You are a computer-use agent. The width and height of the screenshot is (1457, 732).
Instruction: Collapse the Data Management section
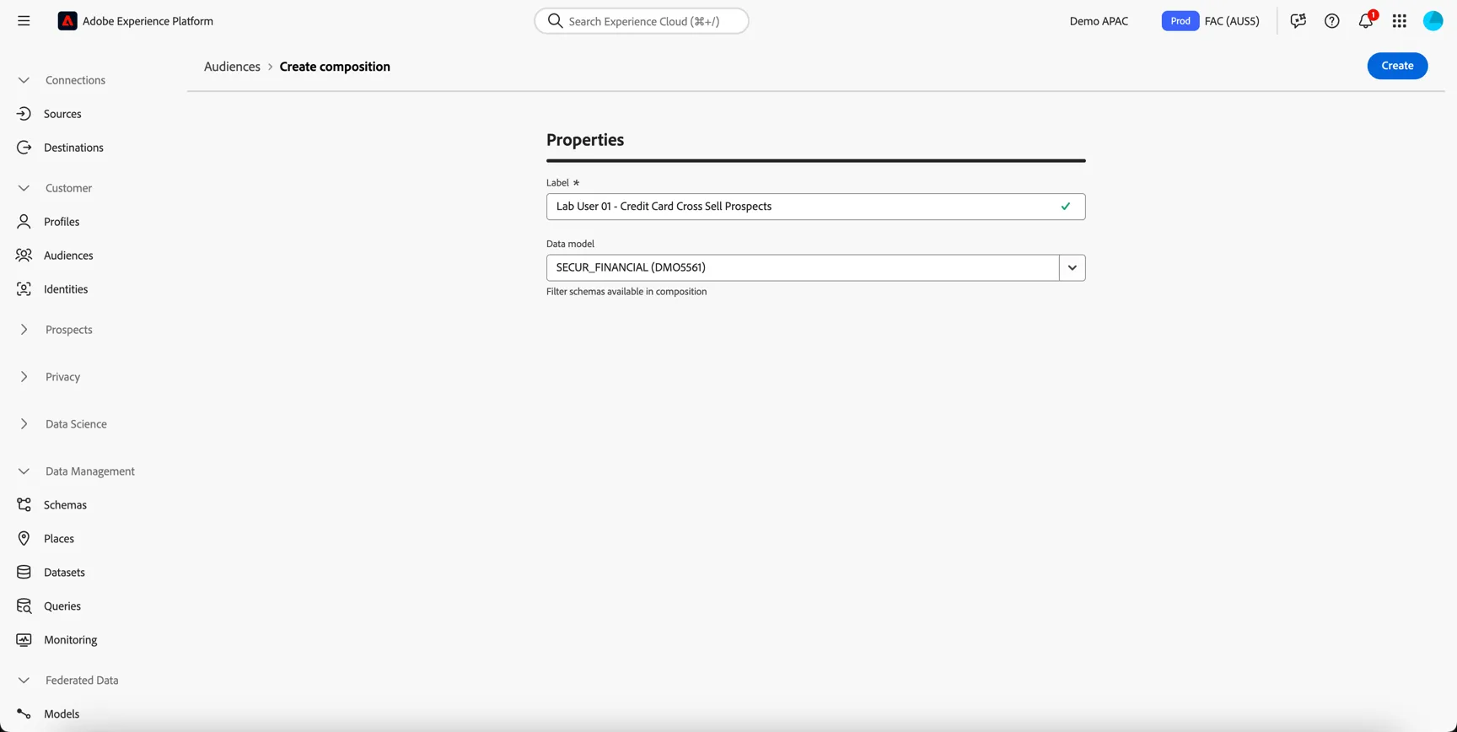tap(24, 471)
